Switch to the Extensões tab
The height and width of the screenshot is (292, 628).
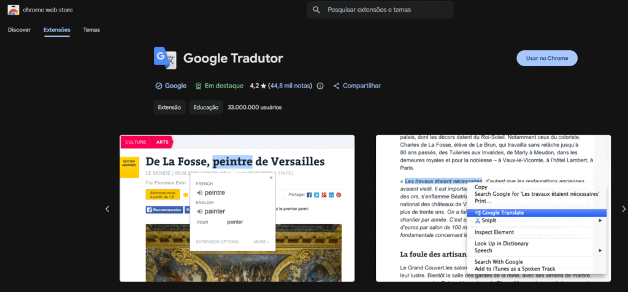(x=57, y=29)
